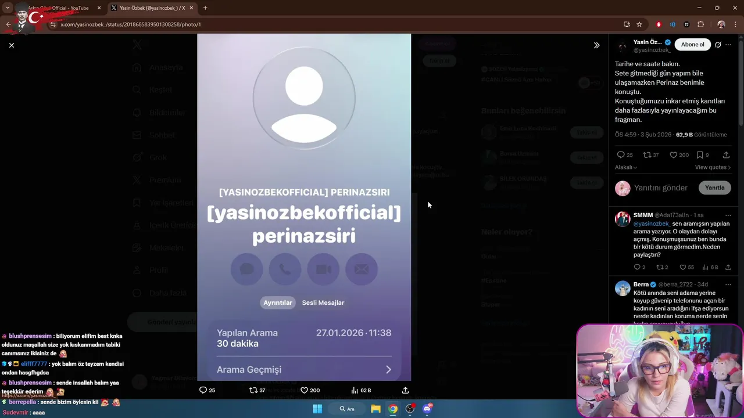View analytics icon showing 6 B on SMMM's comment
The height and width of the screenshot is (418, 744).
(x=706, y=267)
